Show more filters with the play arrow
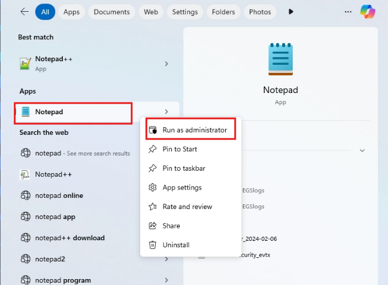 coord(291,12)
